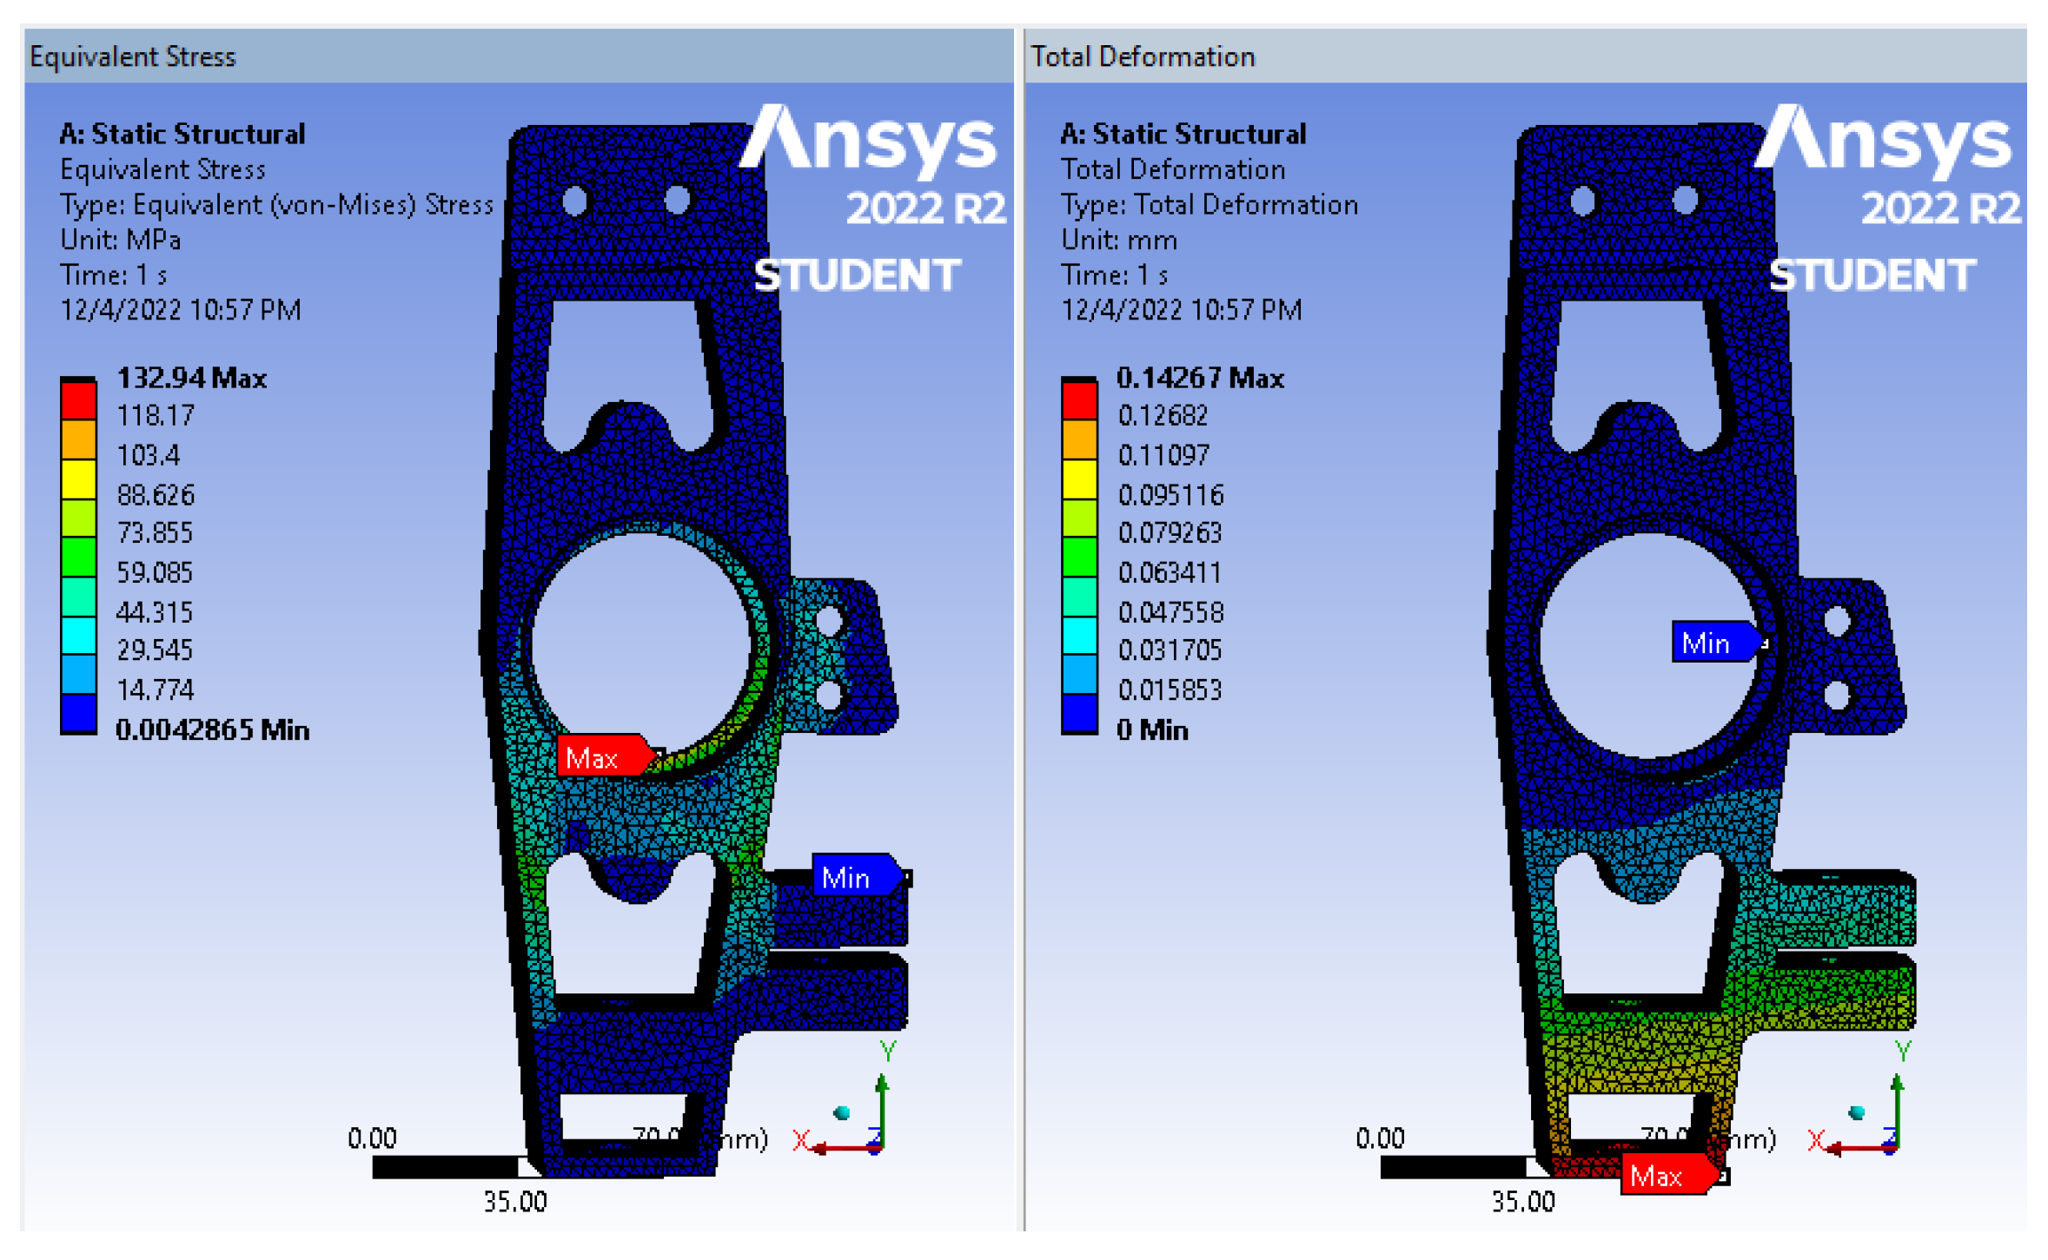Click the scale ruler bar in stress viewport

445,1166
